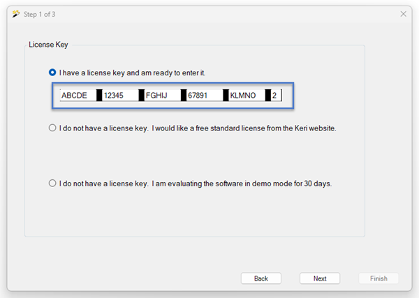Close the Step 1 of 3 dialog
This screenshot has width=419, height=298.
403,14
